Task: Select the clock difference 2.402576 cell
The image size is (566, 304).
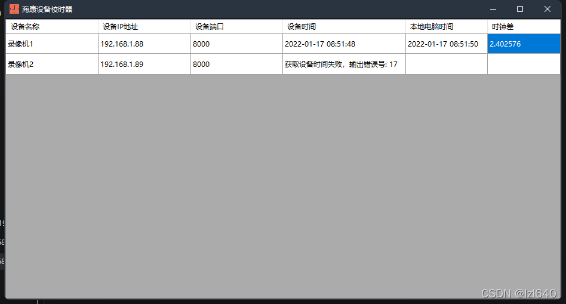Action: point(524,44)
